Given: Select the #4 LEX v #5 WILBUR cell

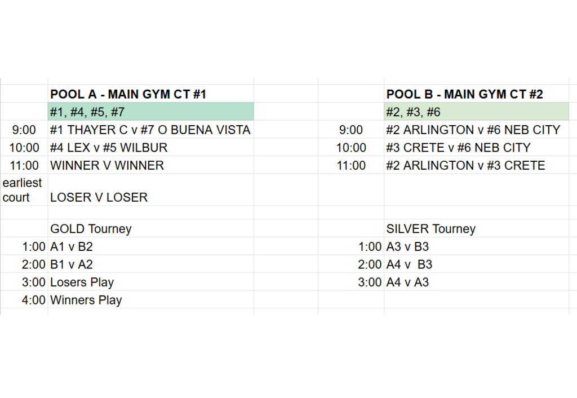Looking at the screenshot, I should pyautogui.click(x=109, y=148).
